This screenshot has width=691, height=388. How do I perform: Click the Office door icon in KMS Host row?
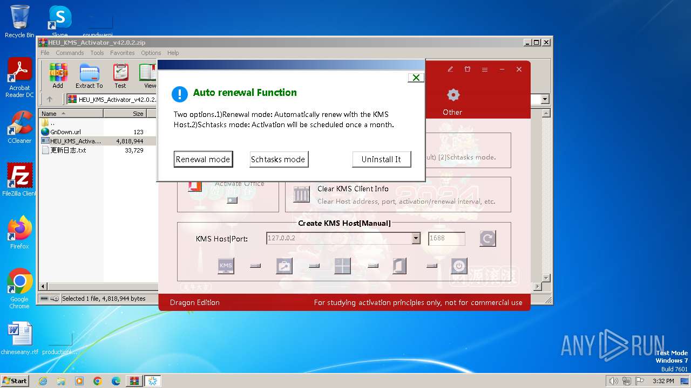[x=399, y=266]
